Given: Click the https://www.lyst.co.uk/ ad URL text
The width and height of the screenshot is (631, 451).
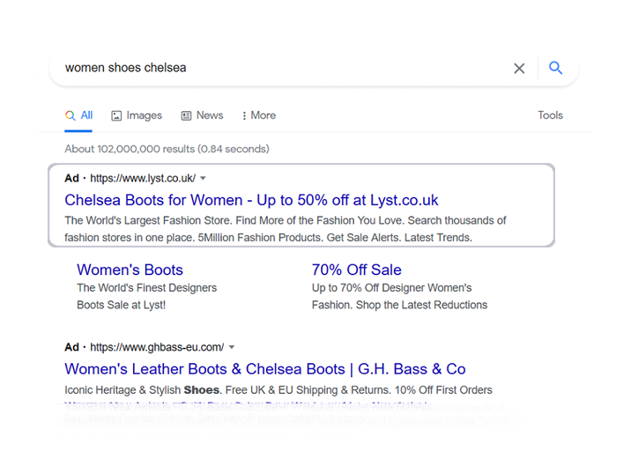Looking at the screenshot, I should (x=142, y=178).
